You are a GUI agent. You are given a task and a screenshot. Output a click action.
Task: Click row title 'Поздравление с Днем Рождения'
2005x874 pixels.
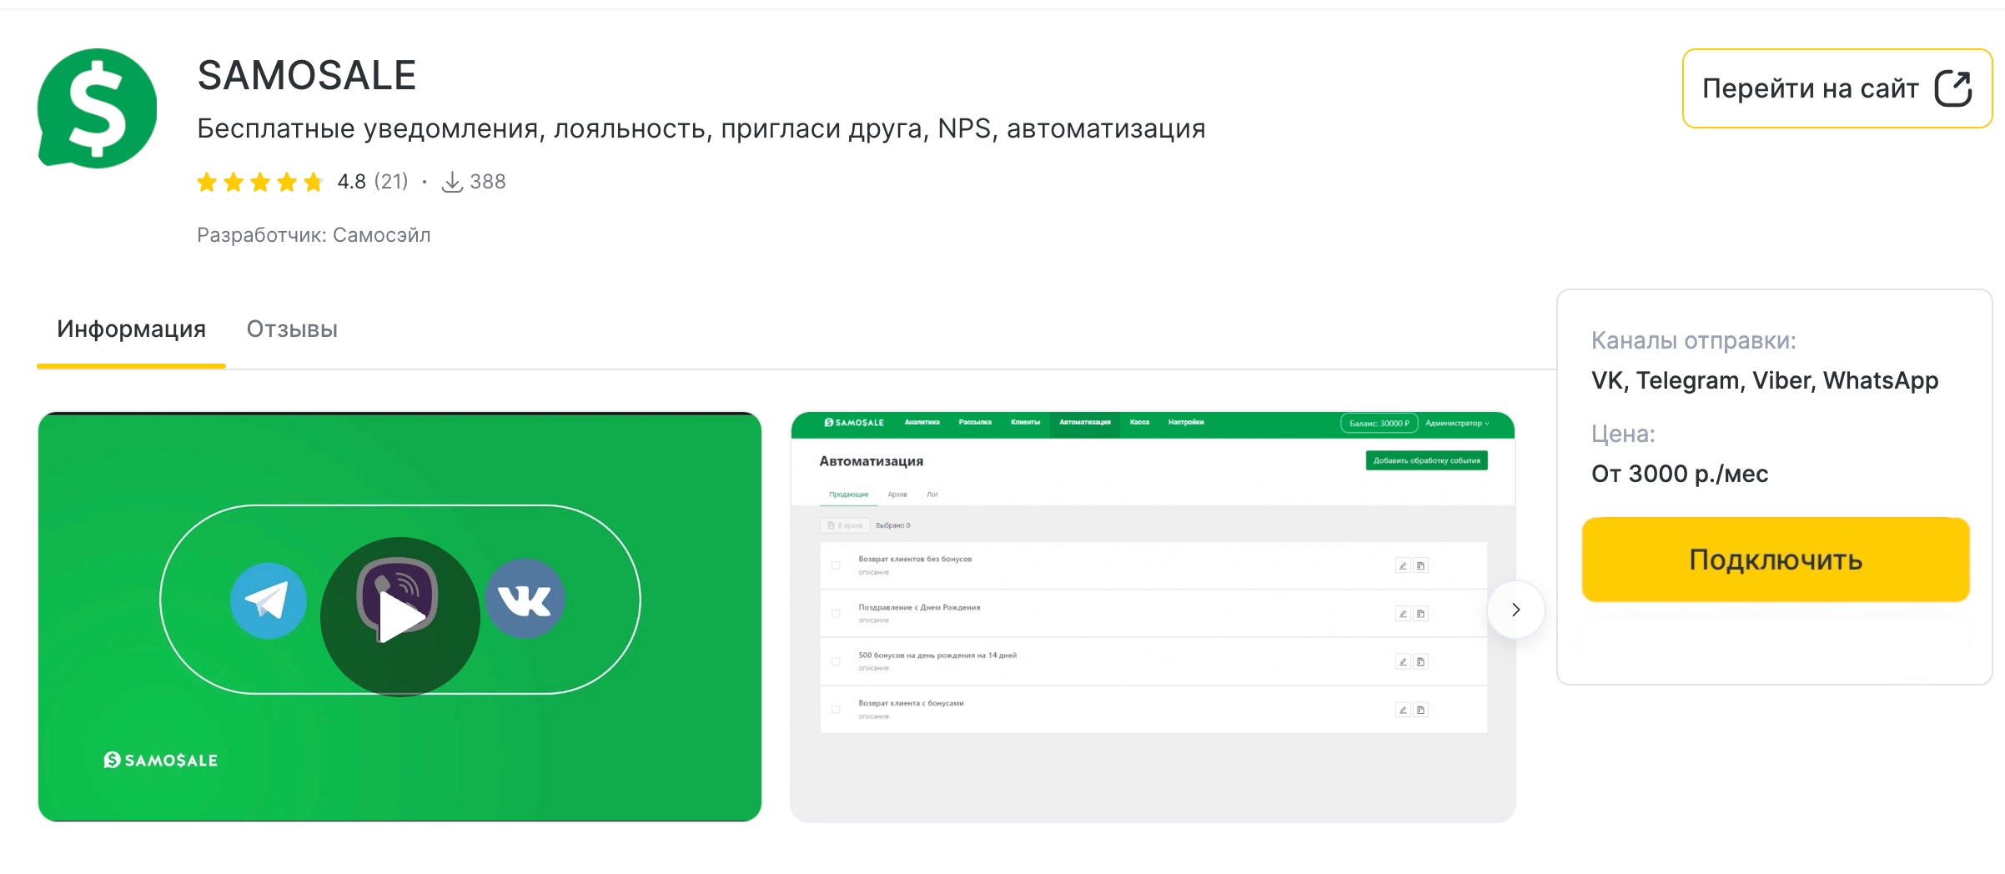[919, 608]
